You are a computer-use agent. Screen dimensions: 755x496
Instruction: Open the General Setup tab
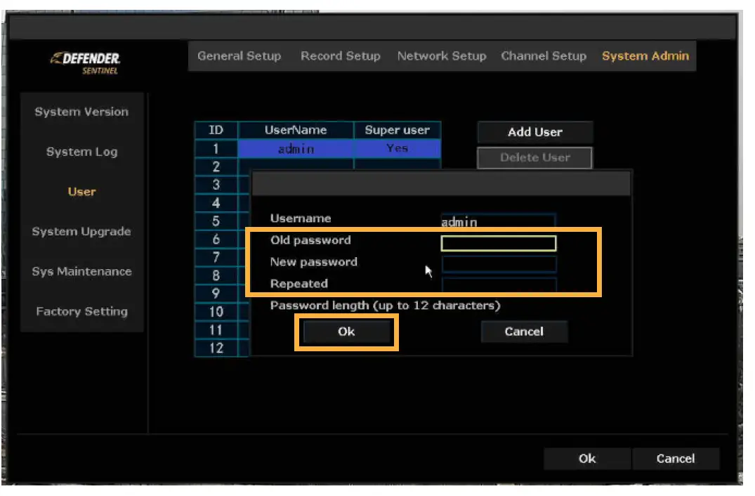click(239, 56)
